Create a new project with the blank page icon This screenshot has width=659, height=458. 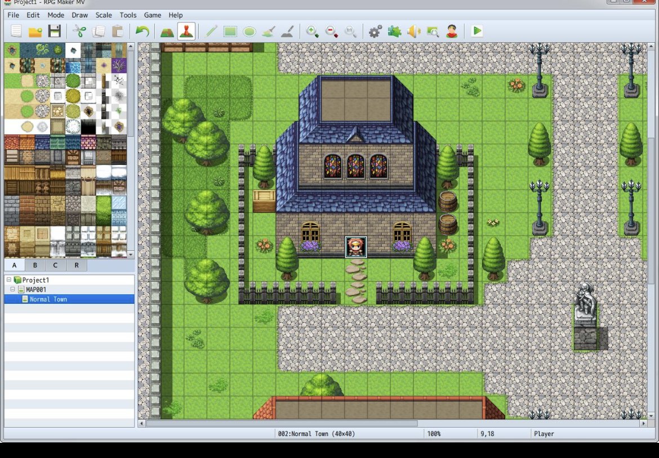(16, 32)
